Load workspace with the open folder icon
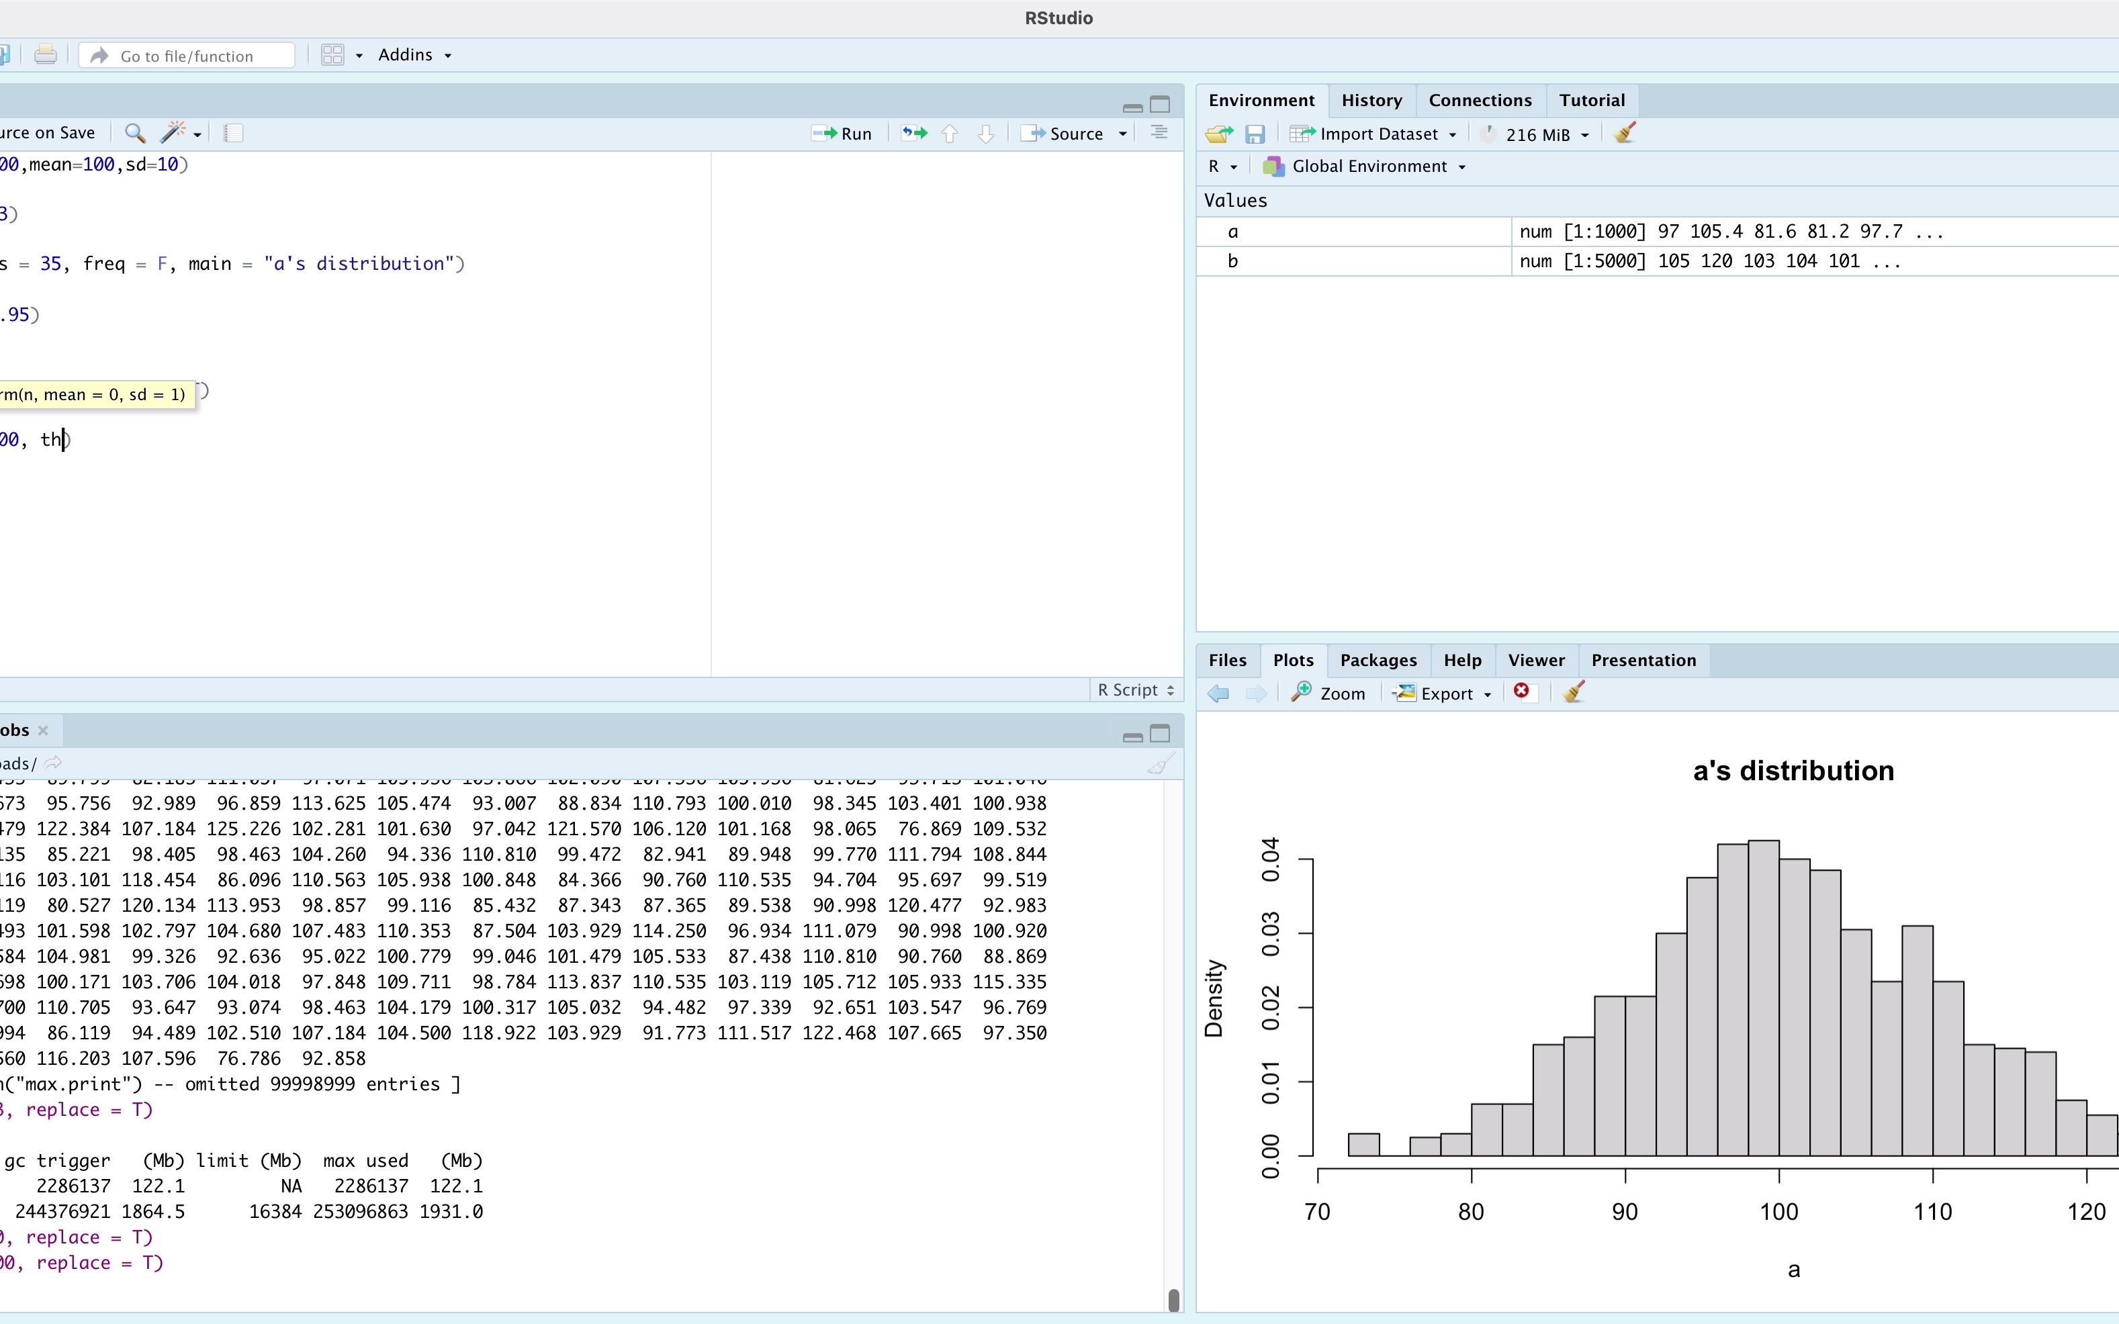 coord(1218,134)
